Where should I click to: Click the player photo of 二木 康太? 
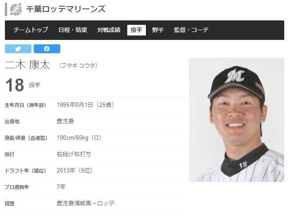coord(236,120)
